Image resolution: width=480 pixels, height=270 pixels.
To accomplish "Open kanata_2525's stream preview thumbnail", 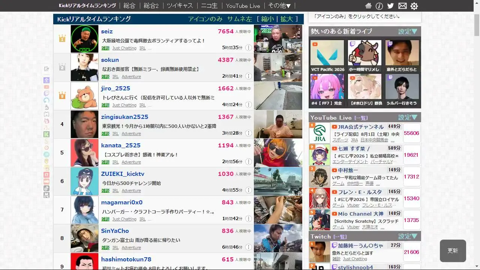I will 278,153.
